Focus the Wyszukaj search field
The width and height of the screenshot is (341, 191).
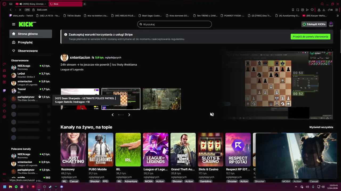point(174,24)
